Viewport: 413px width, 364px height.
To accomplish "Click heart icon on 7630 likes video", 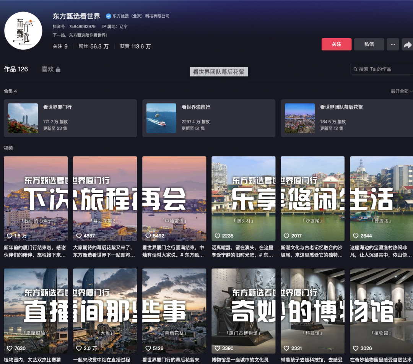I will coord(10,348).
